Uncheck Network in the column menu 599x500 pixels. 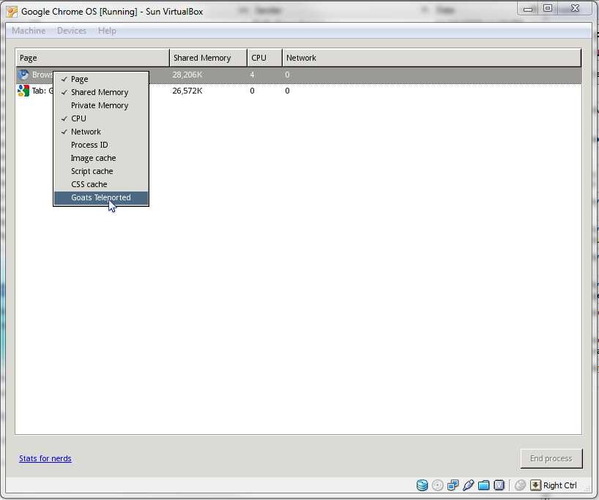point(101,132)
